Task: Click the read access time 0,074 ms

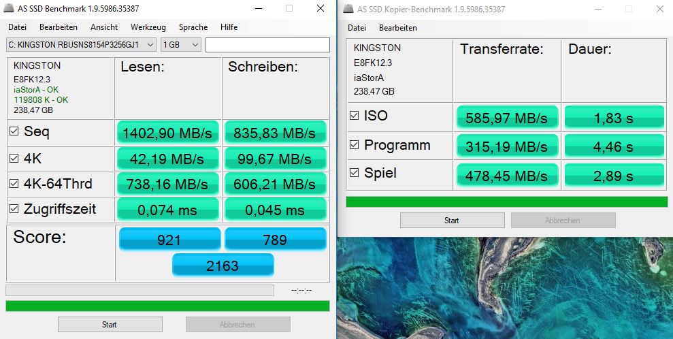Action: pos(167,210)
